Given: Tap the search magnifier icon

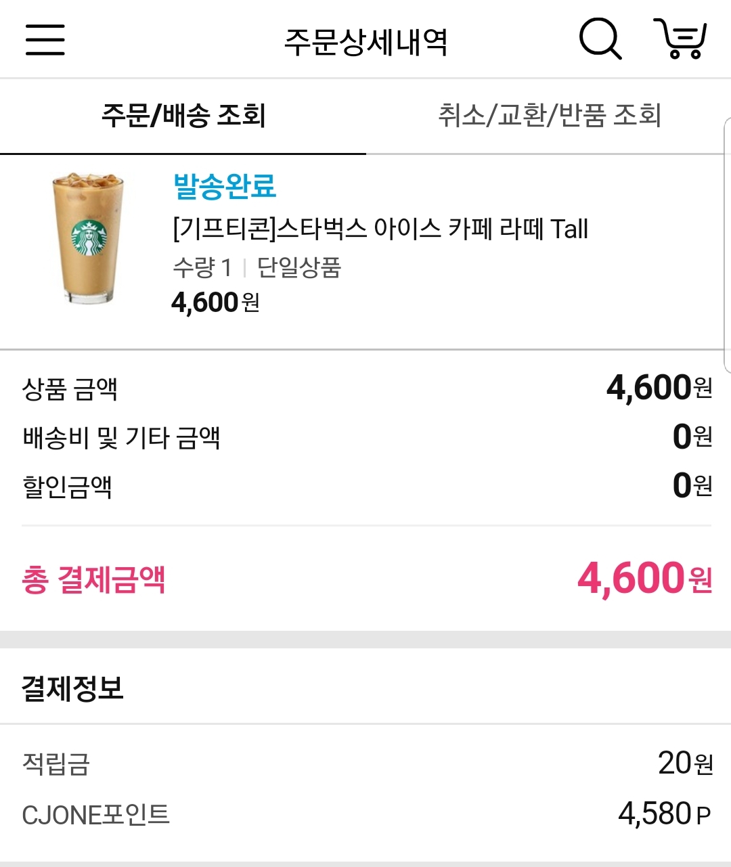Looking at the screenshot, I should [x=600, y=39].
